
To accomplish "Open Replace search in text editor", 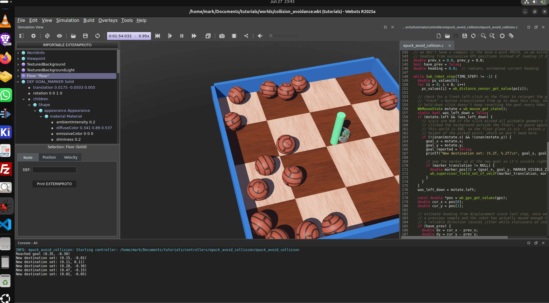I will 492,36.
